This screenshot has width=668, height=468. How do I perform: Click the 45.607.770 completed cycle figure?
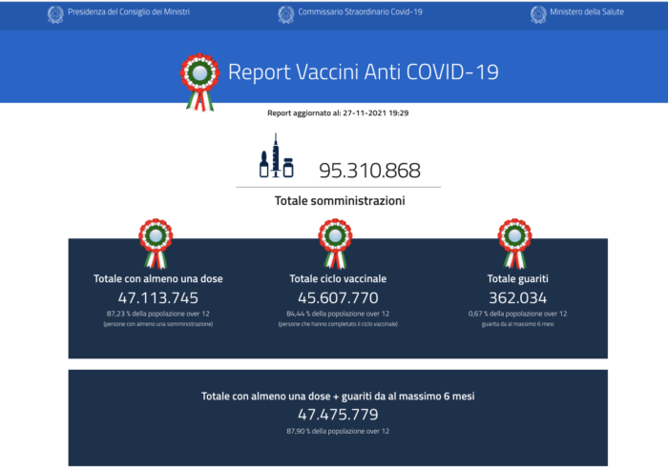click(x=338, y=296)
